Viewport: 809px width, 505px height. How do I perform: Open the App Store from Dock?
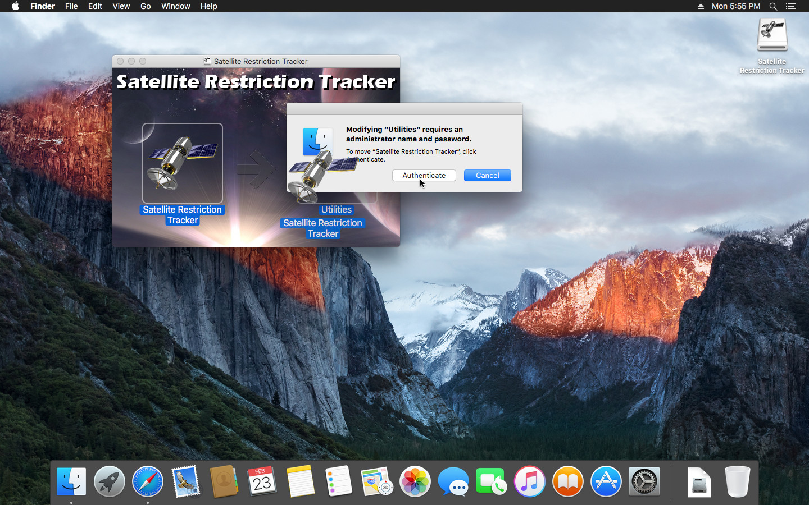point(606,482)
